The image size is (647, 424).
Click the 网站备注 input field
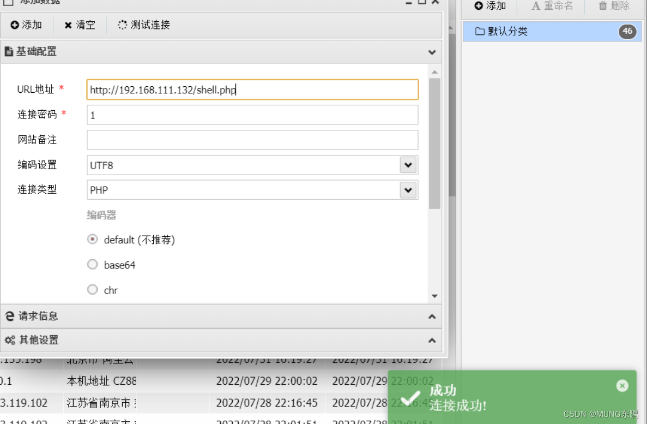[x=252, y=140]
